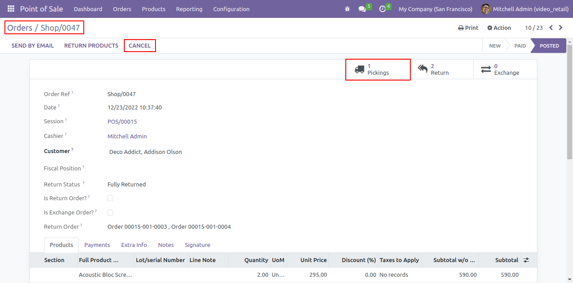573x283 pixels.
Task: Go to the next record arrow
Action: [x=561, y=28]
